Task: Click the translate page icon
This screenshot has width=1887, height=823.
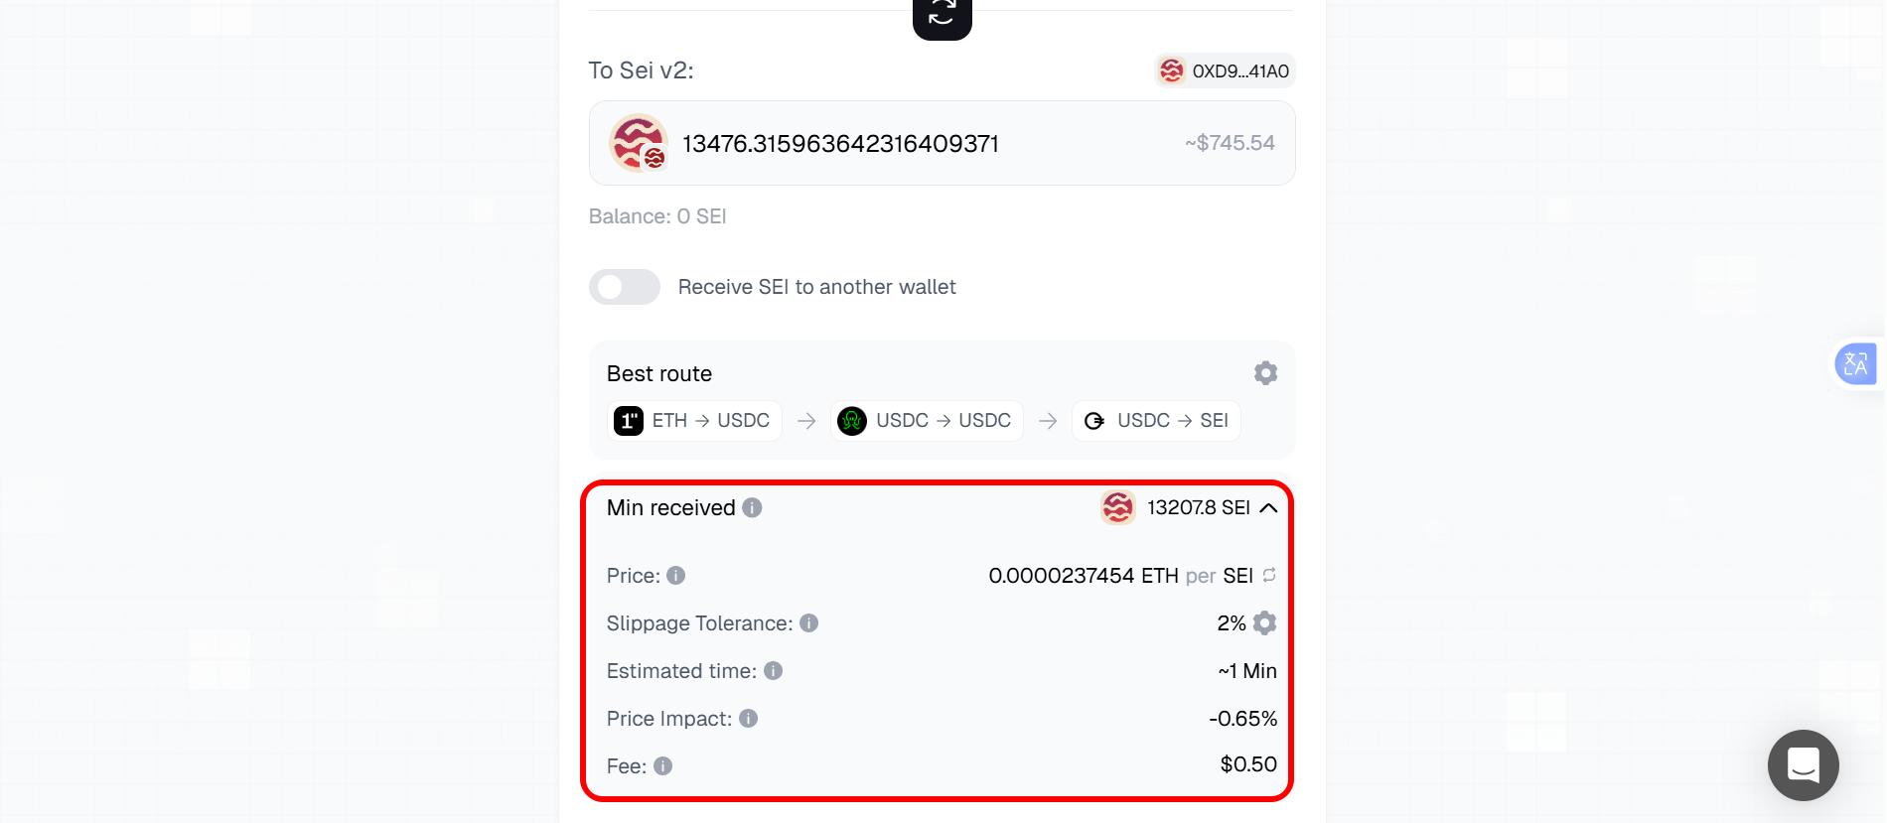Action: point(1855,364)
